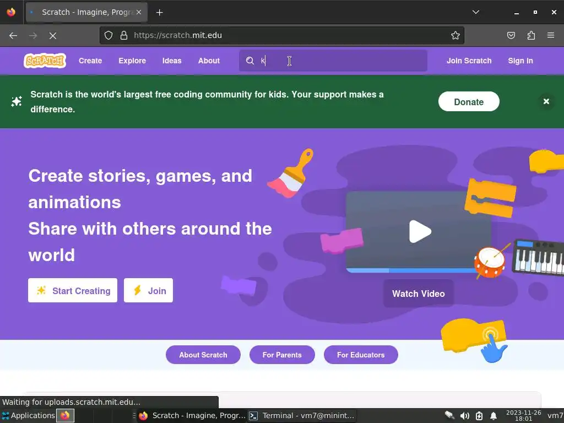The height and width of the screenshot is (423, 564).
Task: Open the For Educators page
Action: pos(361,355)
